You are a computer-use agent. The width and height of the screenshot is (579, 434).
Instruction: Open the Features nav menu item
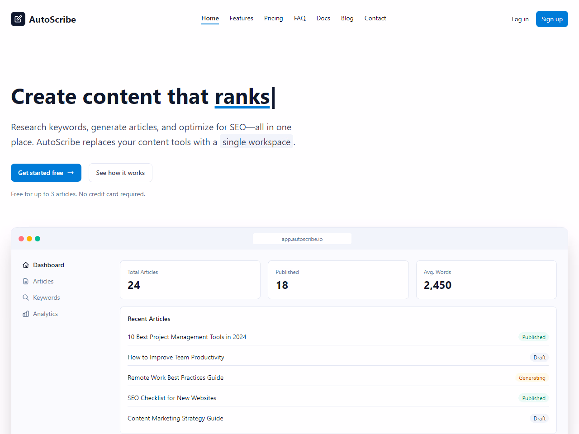pos(241,19)
